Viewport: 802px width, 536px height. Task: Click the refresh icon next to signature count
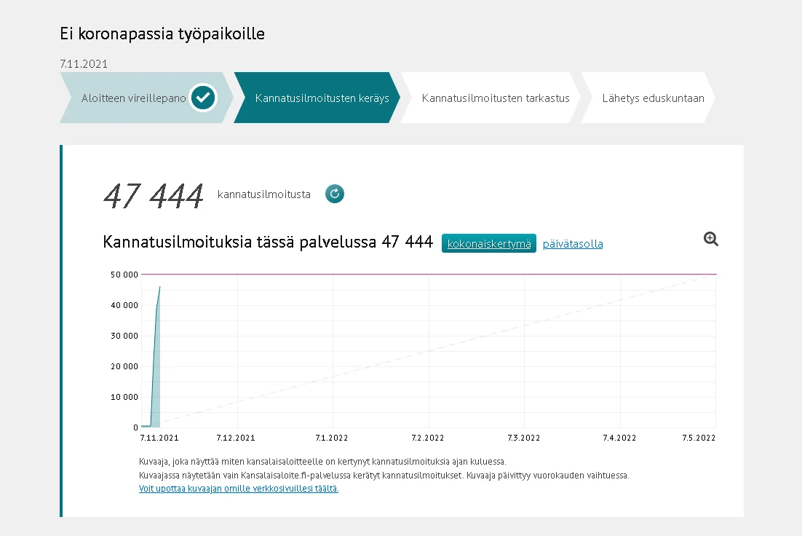pyautogui.click(x=334, y=194)
